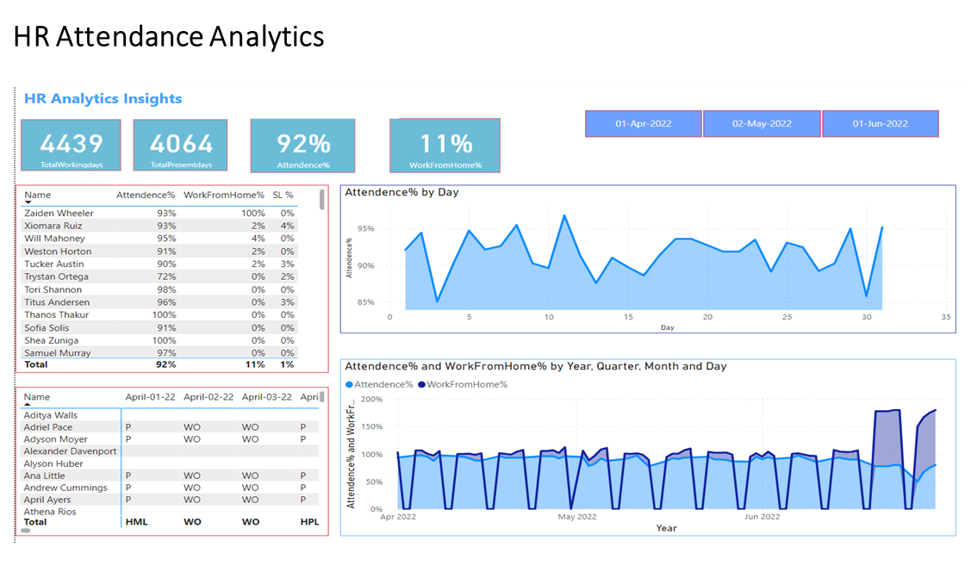Click the horizontal scrollbar under daily status table

click(26, 531)
